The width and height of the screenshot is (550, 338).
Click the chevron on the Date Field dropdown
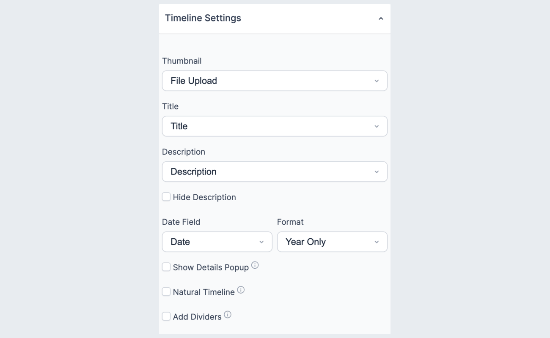click(x=262, y=242)
